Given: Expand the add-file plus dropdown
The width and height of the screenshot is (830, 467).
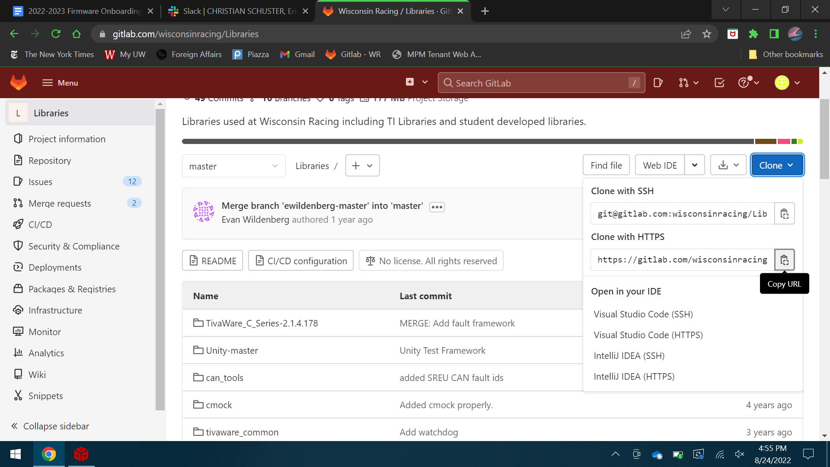Looking at the screenshot, I should [x=362, y=166].
